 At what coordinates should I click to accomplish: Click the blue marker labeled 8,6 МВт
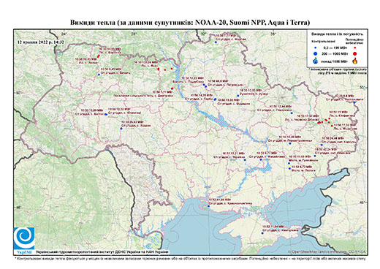tap(354, 102)
